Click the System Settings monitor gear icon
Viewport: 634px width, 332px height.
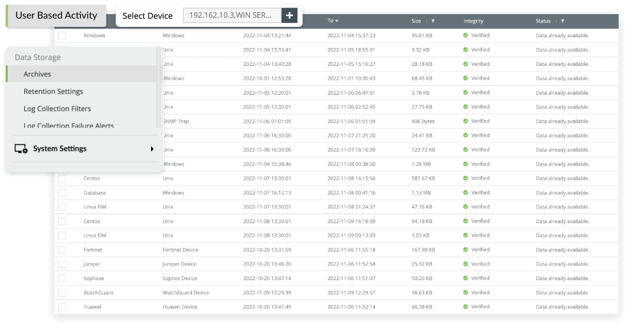(x=20, y=149)
